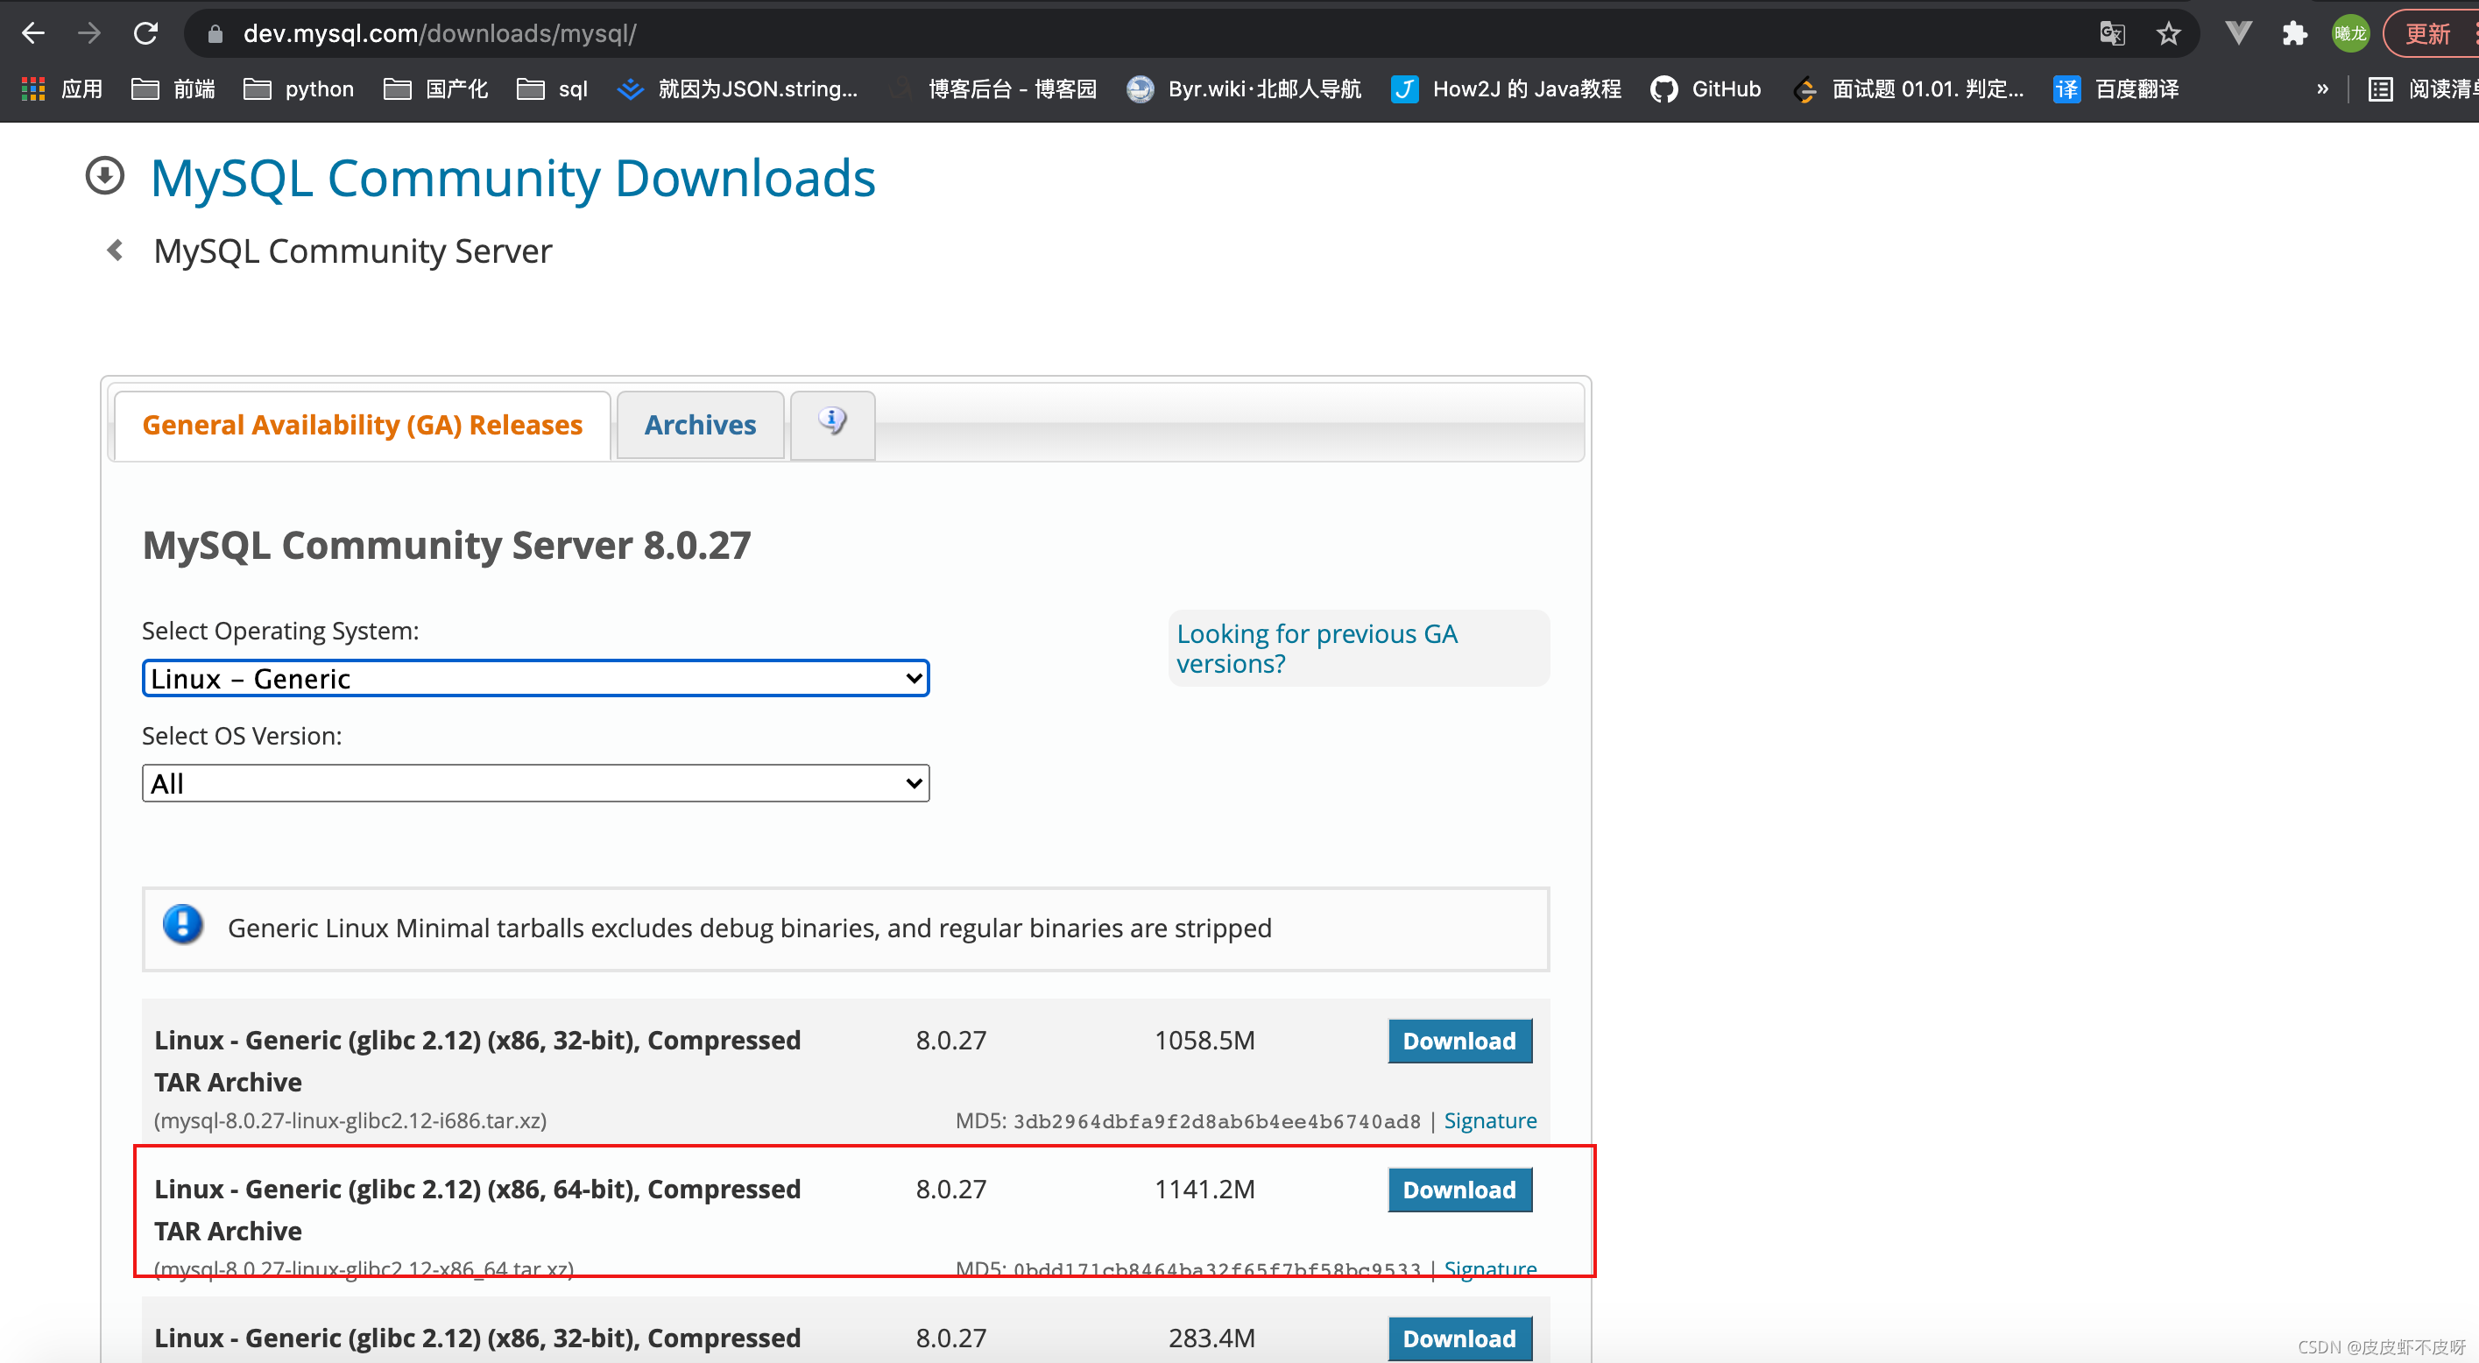Follow Looking for previous GA versions link
Image resolution: width=2479 pixels, height=1363 pixels.
point(1317,648)
